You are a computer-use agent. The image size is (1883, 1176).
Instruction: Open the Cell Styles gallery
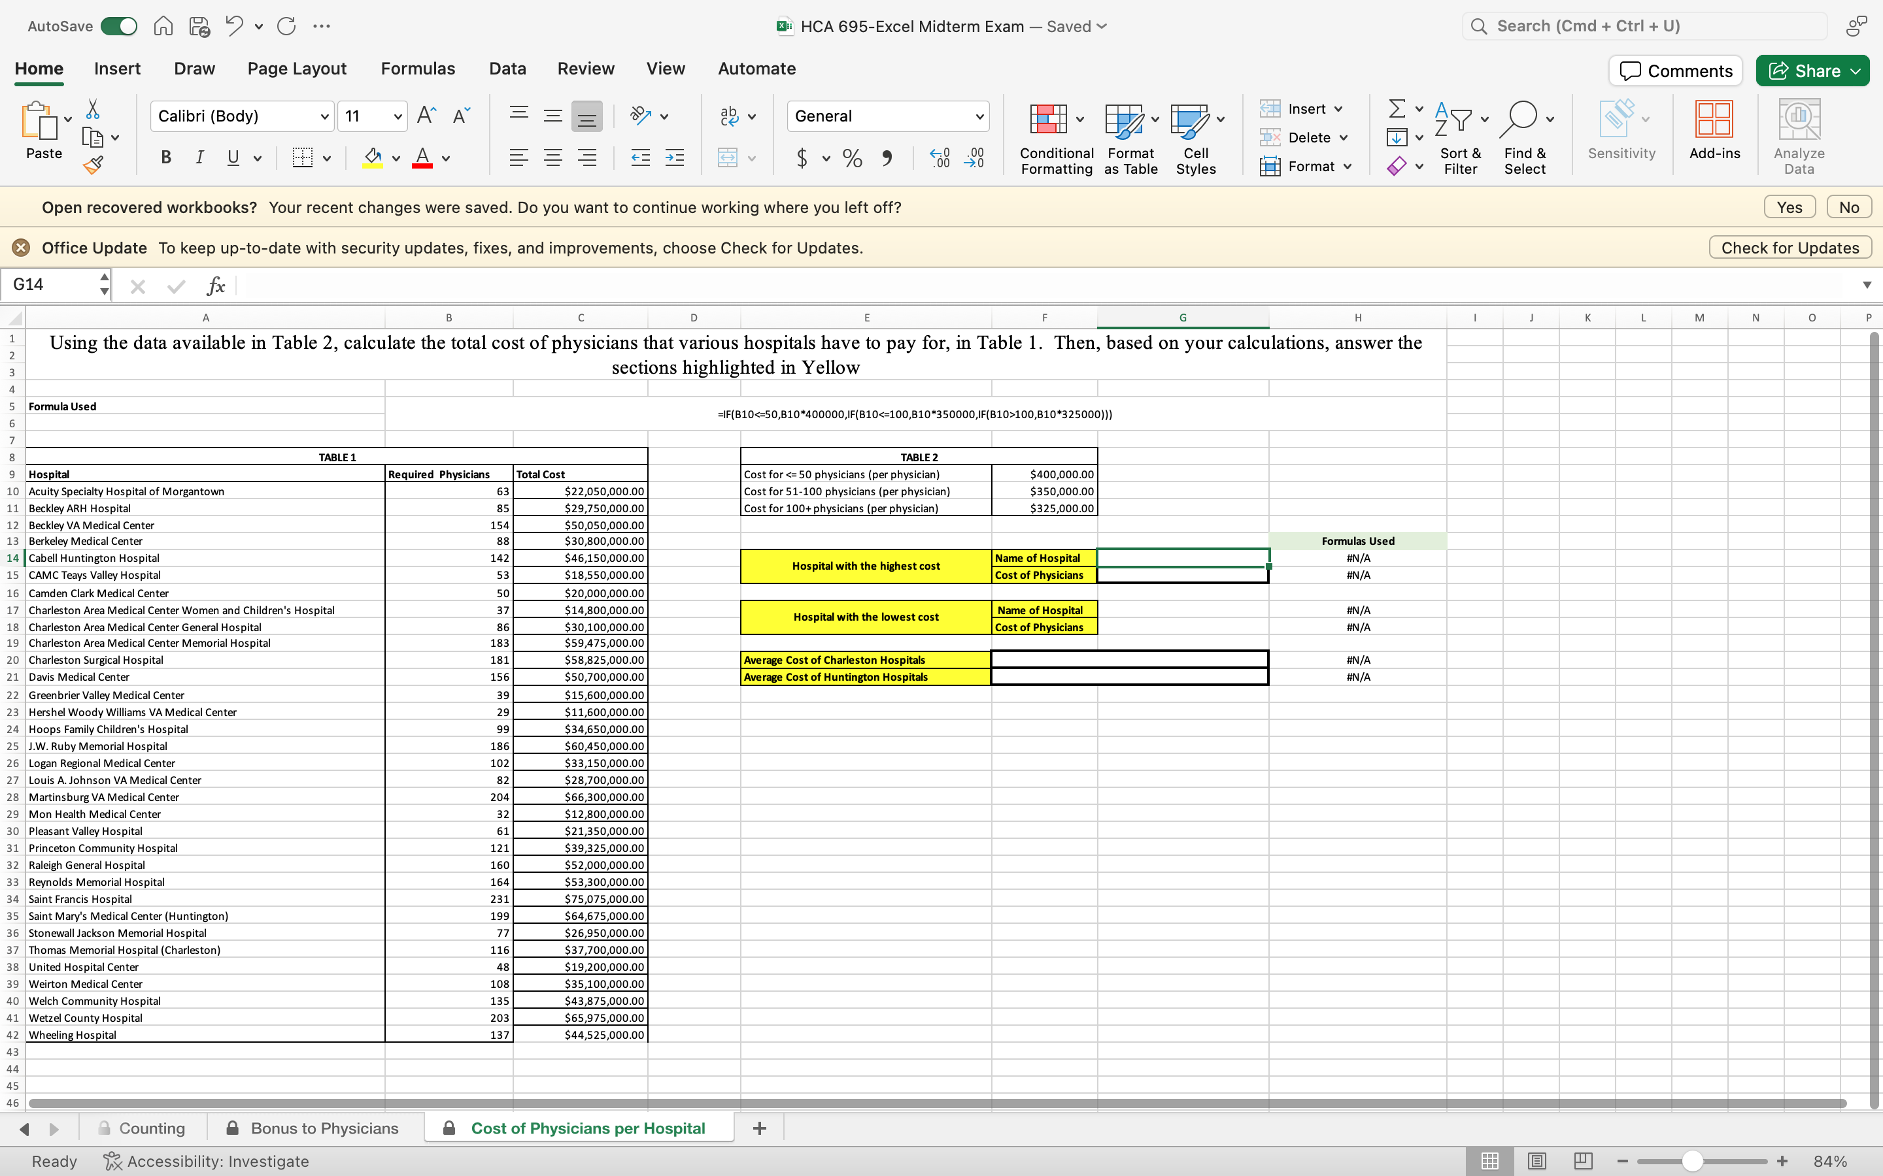click(x=1195, y=136)
